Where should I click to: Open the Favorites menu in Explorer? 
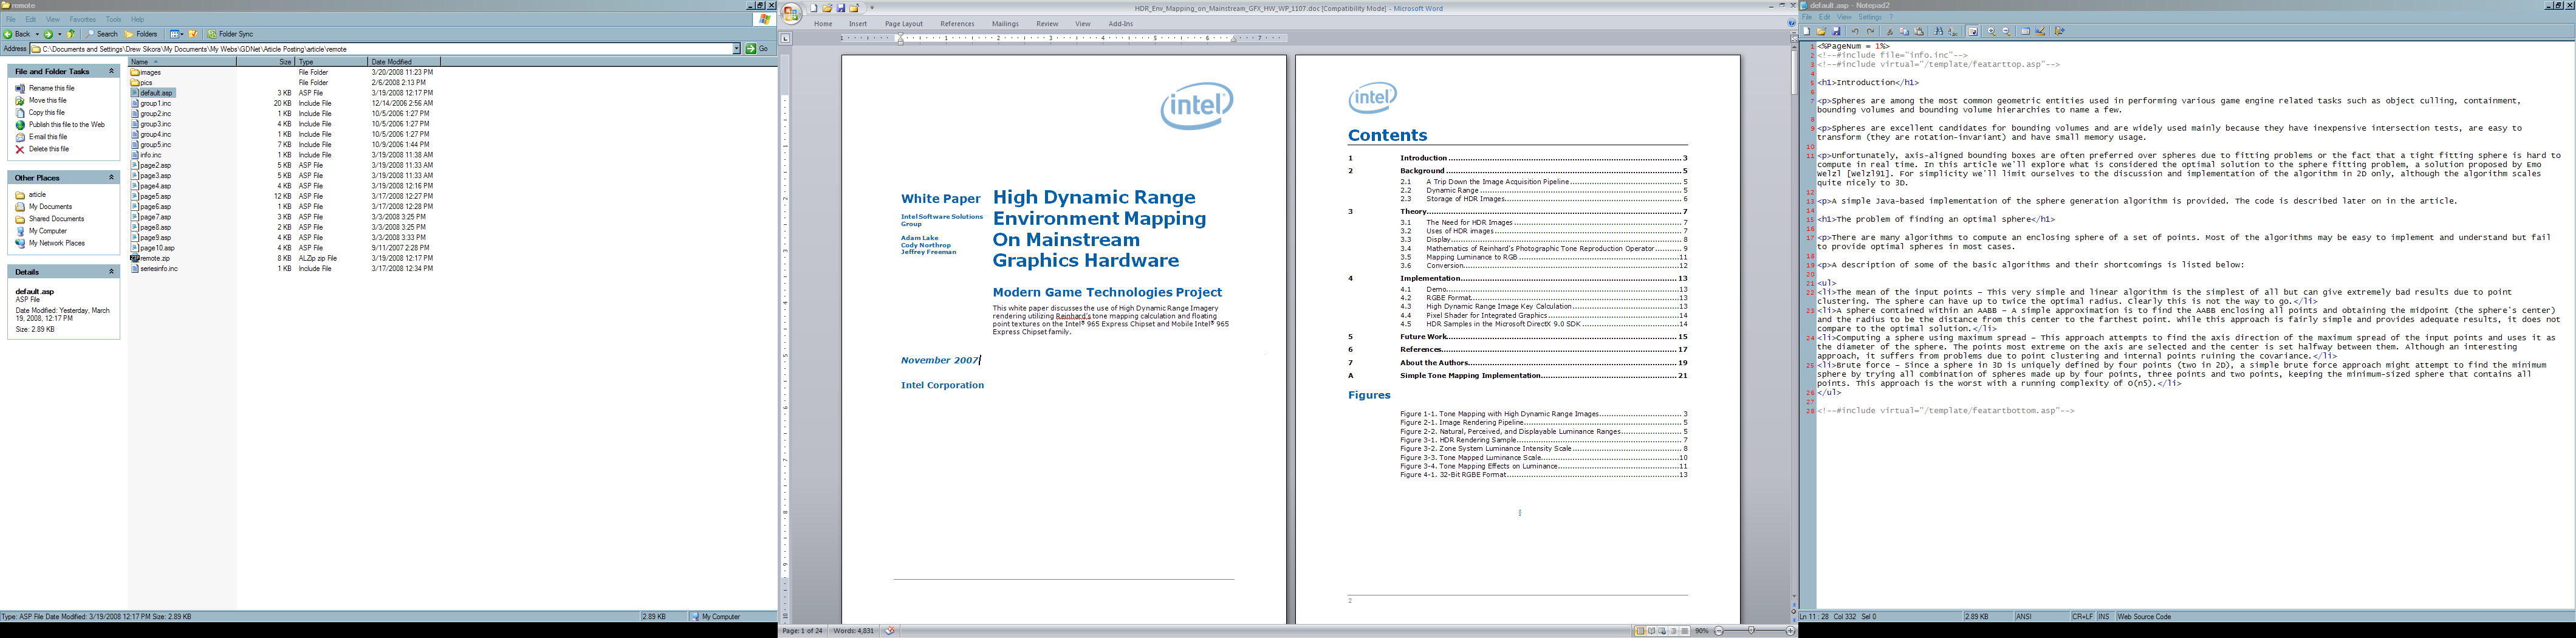[83, 20]
